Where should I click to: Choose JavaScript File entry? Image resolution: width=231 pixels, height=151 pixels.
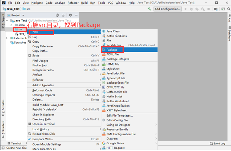coord(129,73)
